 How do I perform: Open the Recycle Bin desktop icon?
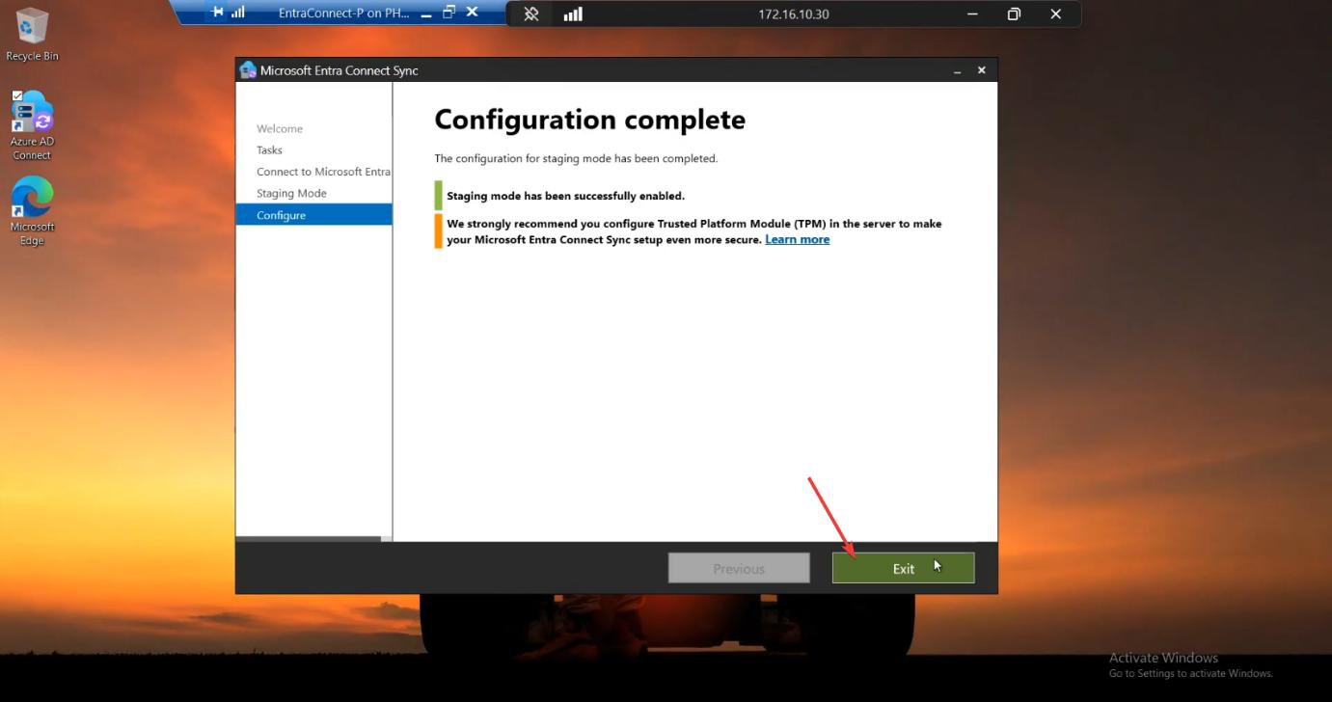(32, 34)
